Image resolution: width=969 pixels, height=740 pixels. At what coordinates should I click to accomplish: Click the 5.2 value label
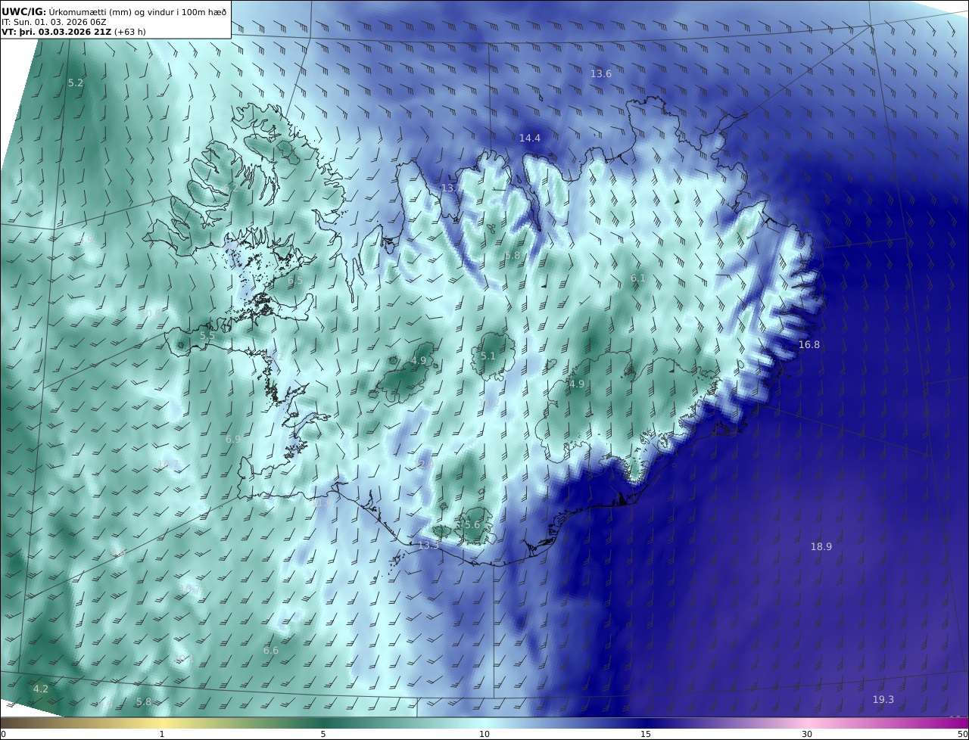[x=76, y=82]
